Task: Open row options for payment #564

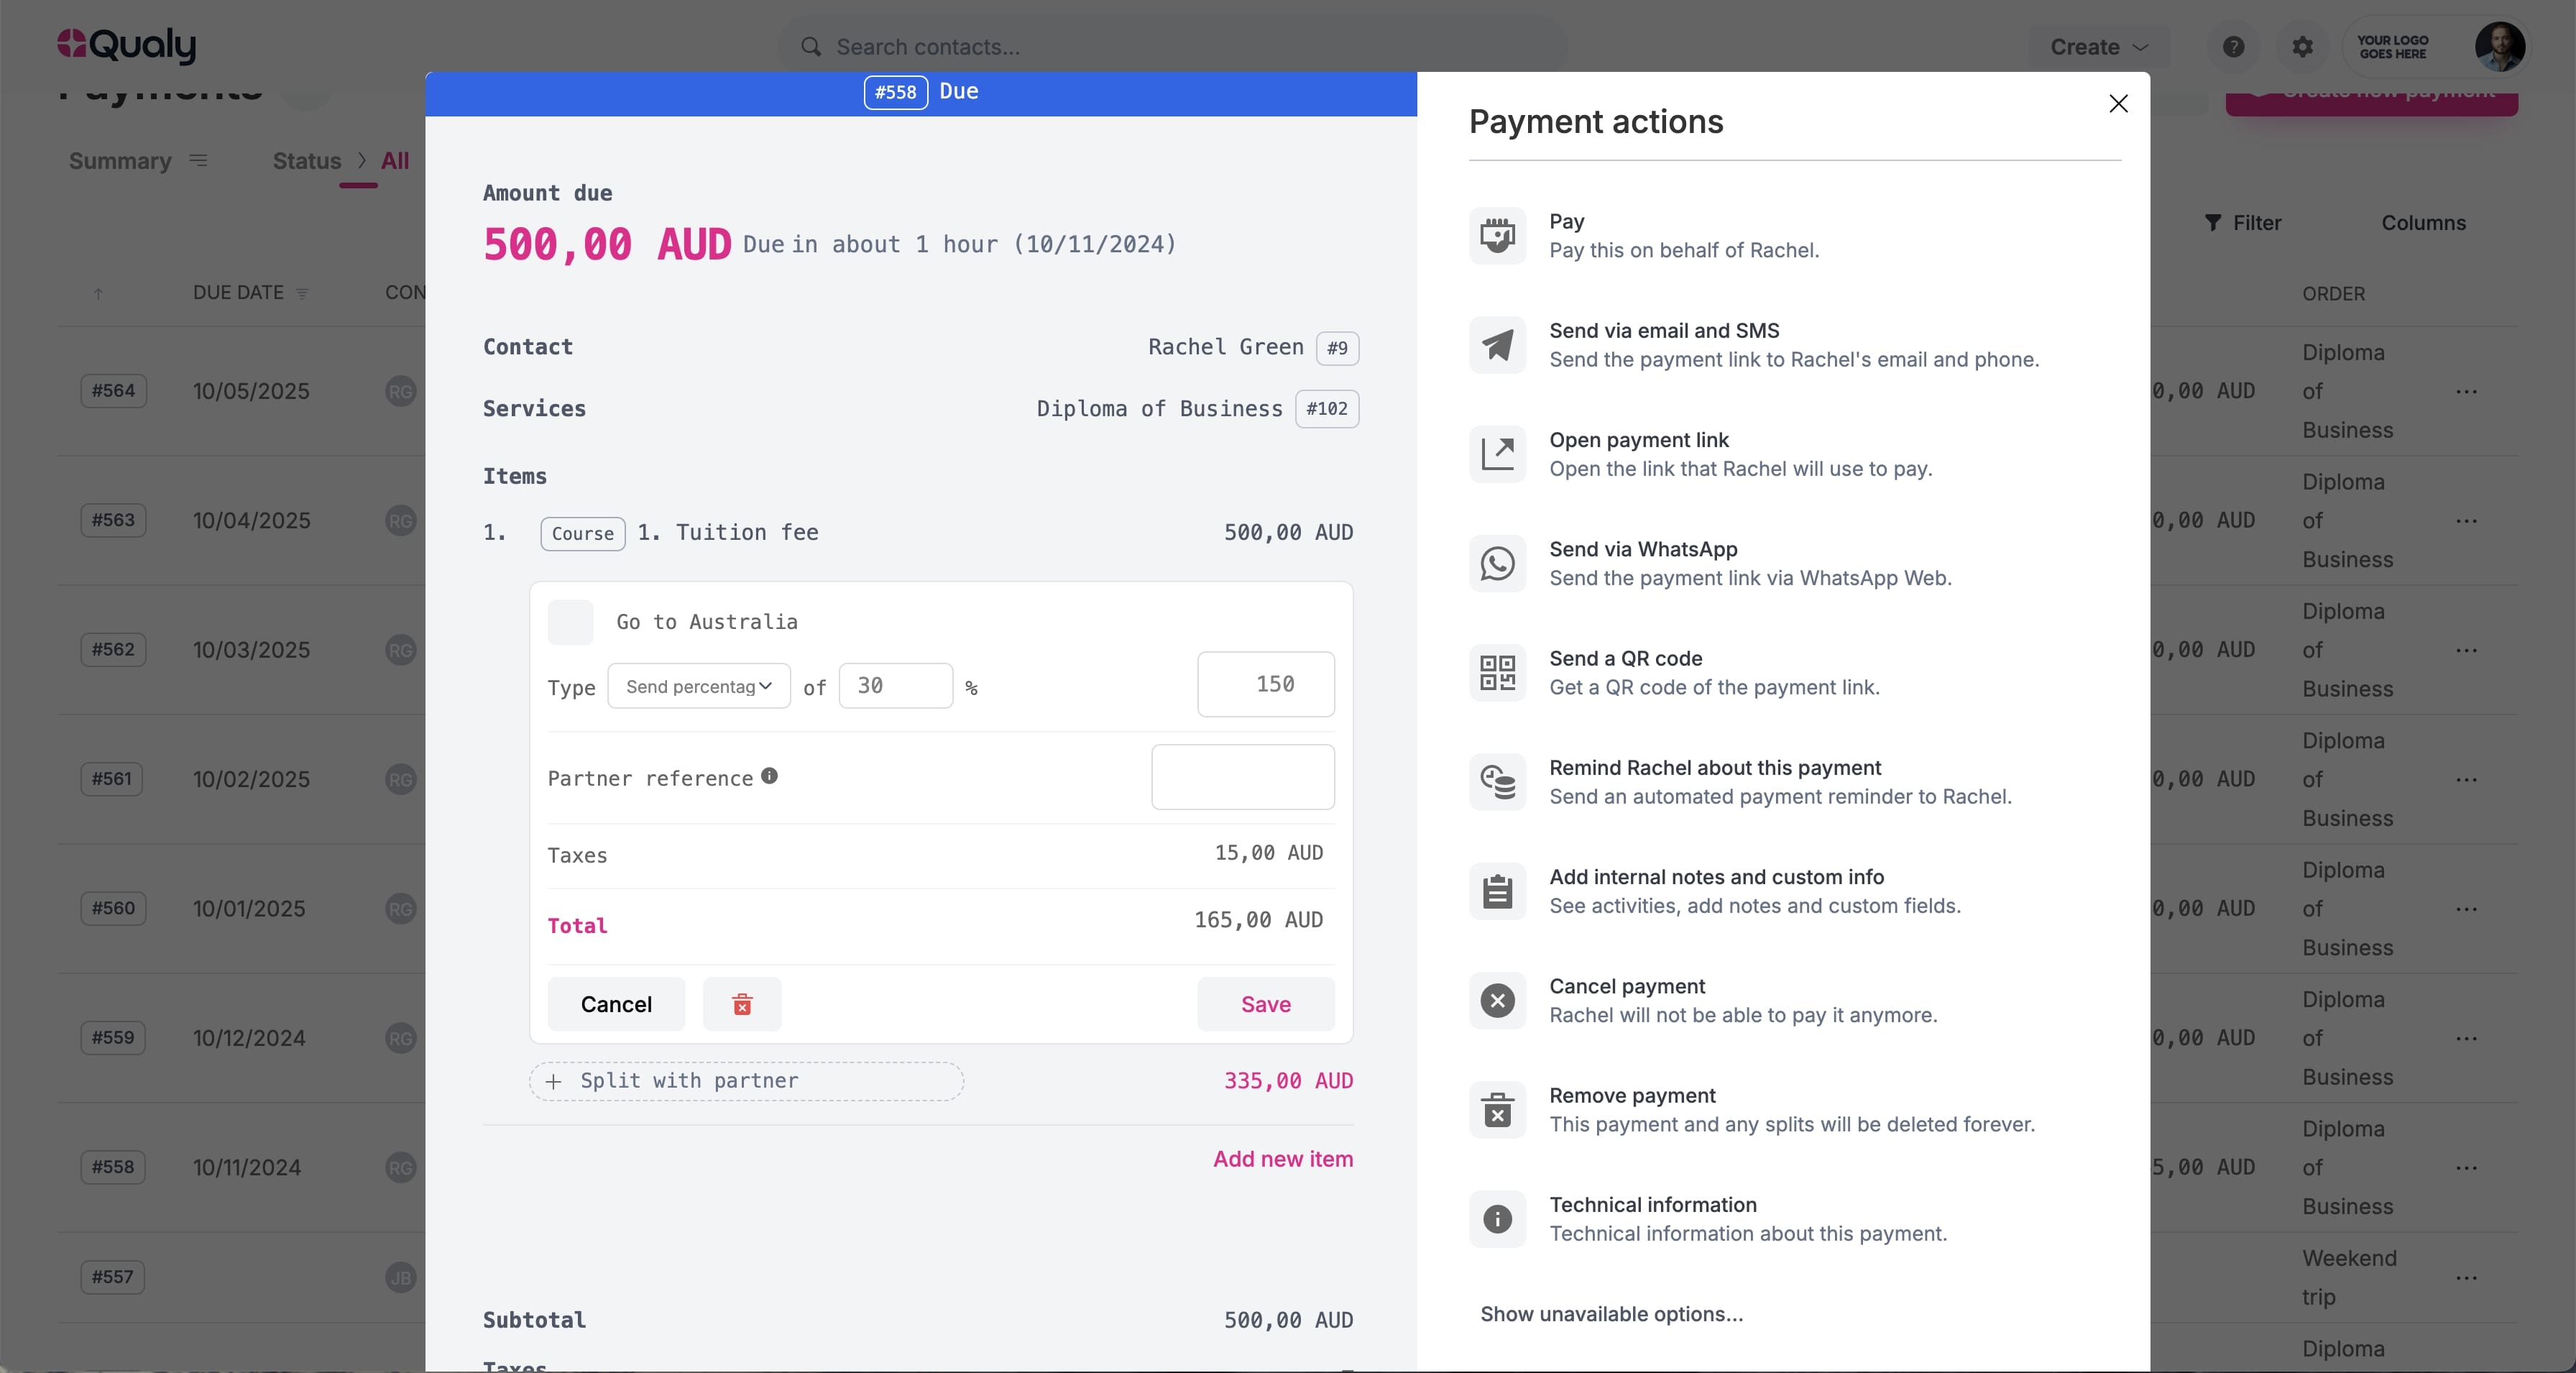Action: (2466, 391)
